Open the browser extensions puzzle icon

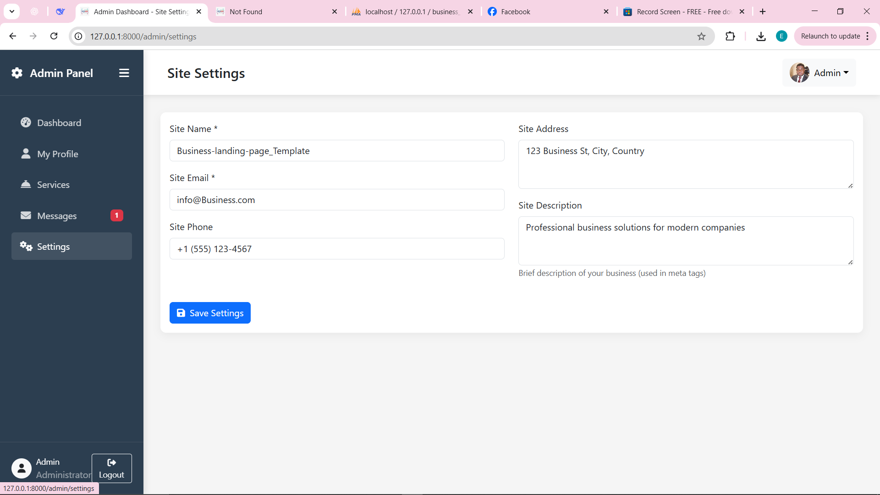tap(730, 36)
